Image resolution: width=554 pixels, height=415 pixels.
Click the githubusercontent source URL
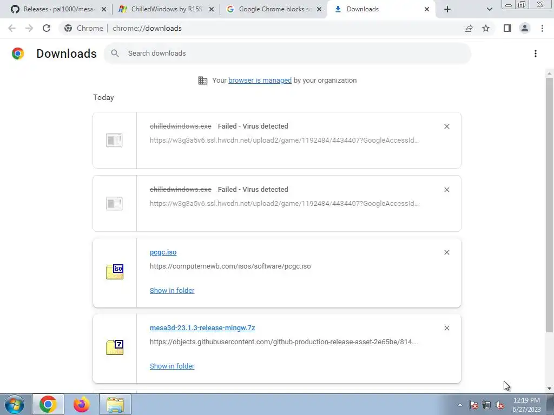[283, 342]
